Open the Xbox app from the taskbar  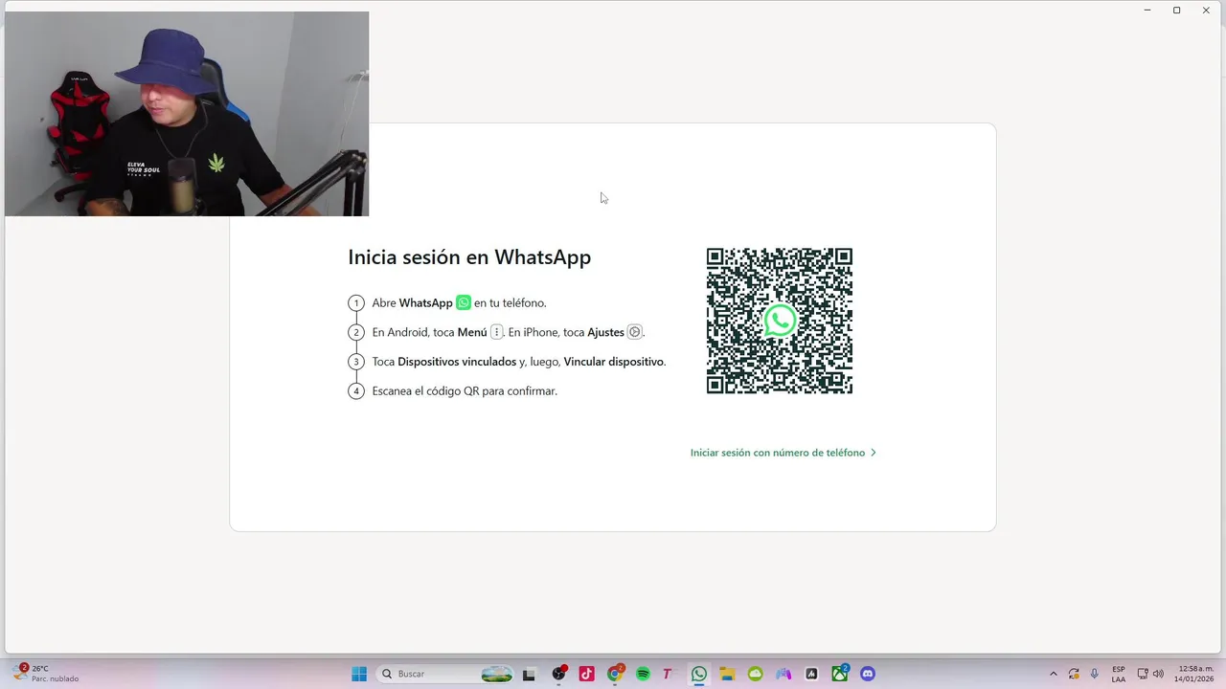(x=840, y=674)
